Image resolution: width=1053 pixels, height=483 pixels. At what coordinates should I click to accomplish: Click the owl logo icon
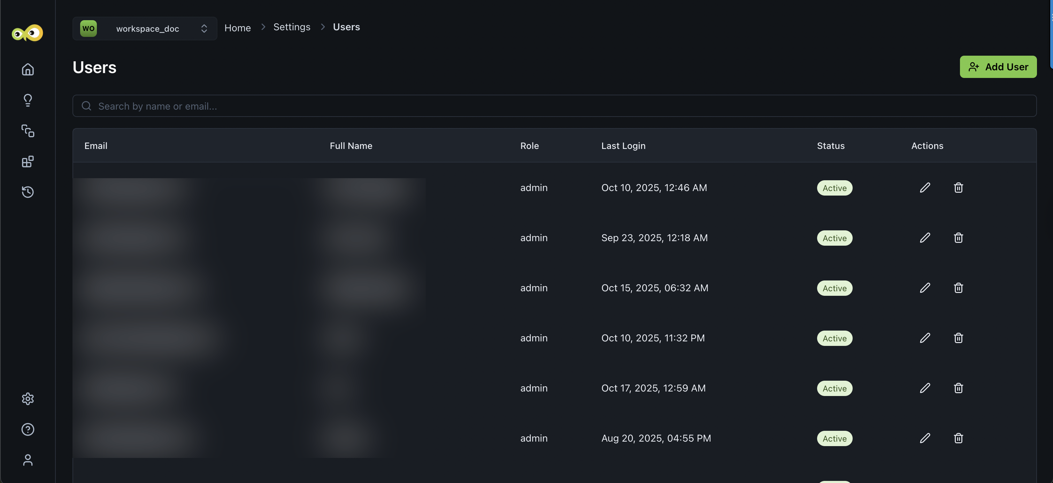28,33
